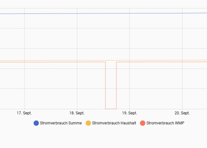This screenshot has height=148, width=207.
Task: Click the vertical gridline above 19. Sept.
Action: (x=130, y=39)
